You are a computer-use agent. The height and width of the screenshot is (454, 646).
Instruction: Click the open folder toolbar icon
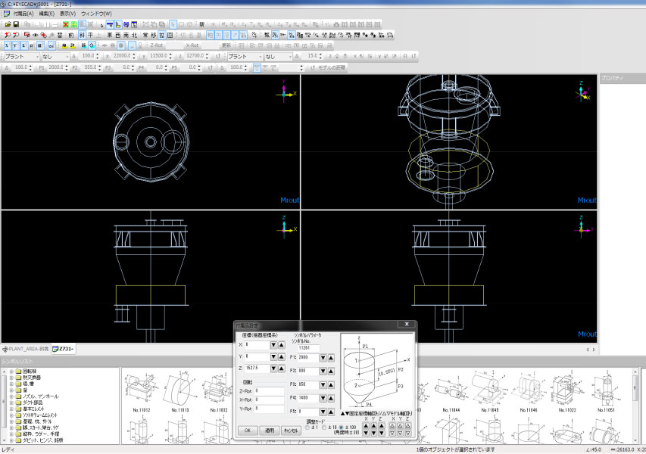[8, 25]
